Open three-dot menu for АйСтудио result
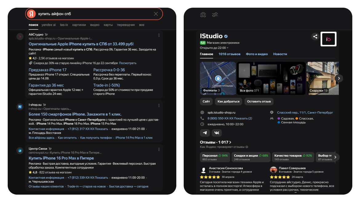The width and height of the screenshot is (360, 202). pyautogui.click(x=159, y=35)
